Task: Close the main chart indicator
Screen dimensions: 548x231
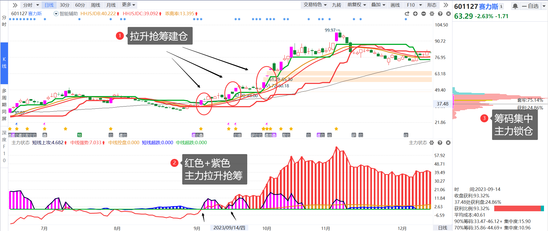Action: click(448, 14)
